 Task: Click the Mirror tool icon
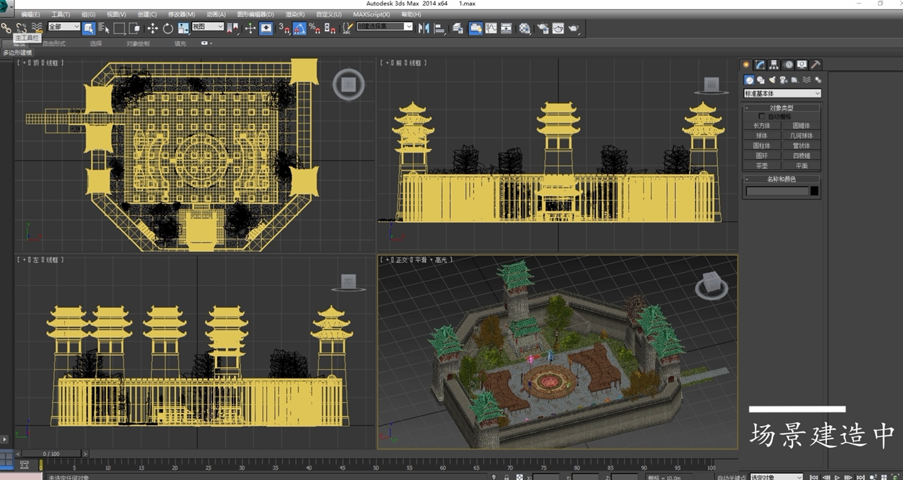point(424,28)
